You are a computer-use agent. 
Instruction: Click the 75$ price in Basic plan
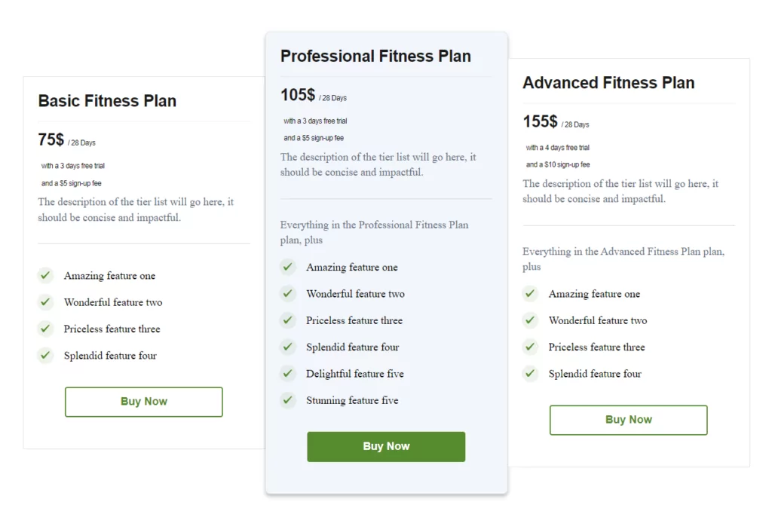click(51, 139)
